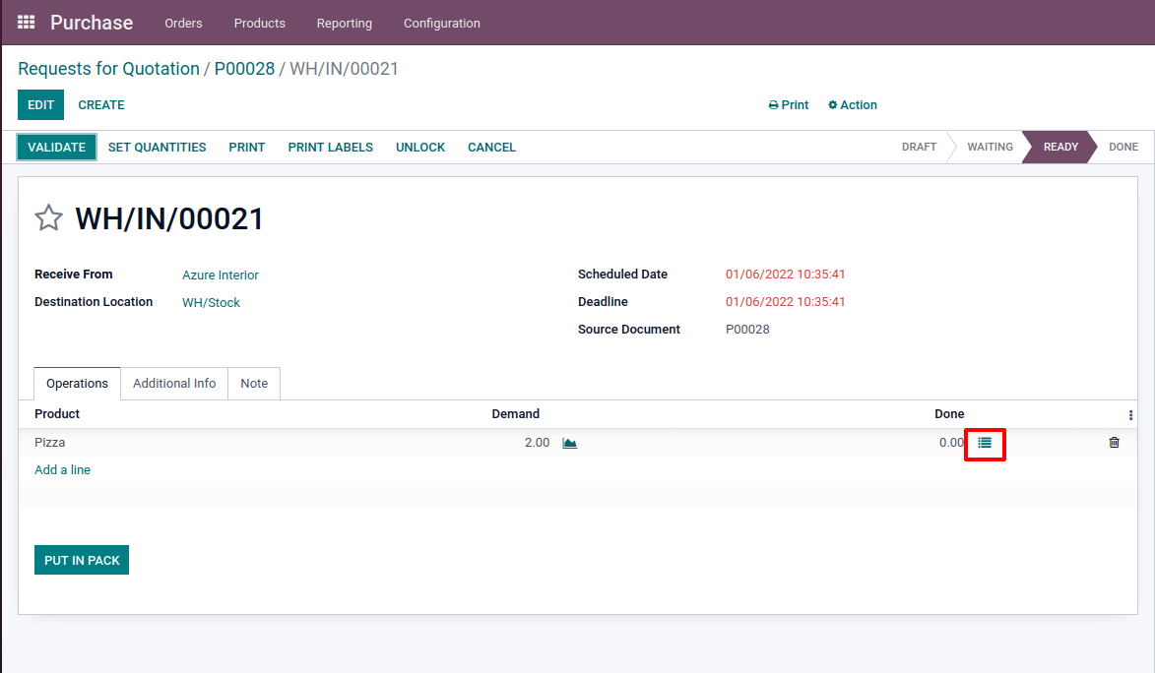Click PRINT LABELS
Viewport: 1155px width, 673px height.
click(x=331, y=148)
